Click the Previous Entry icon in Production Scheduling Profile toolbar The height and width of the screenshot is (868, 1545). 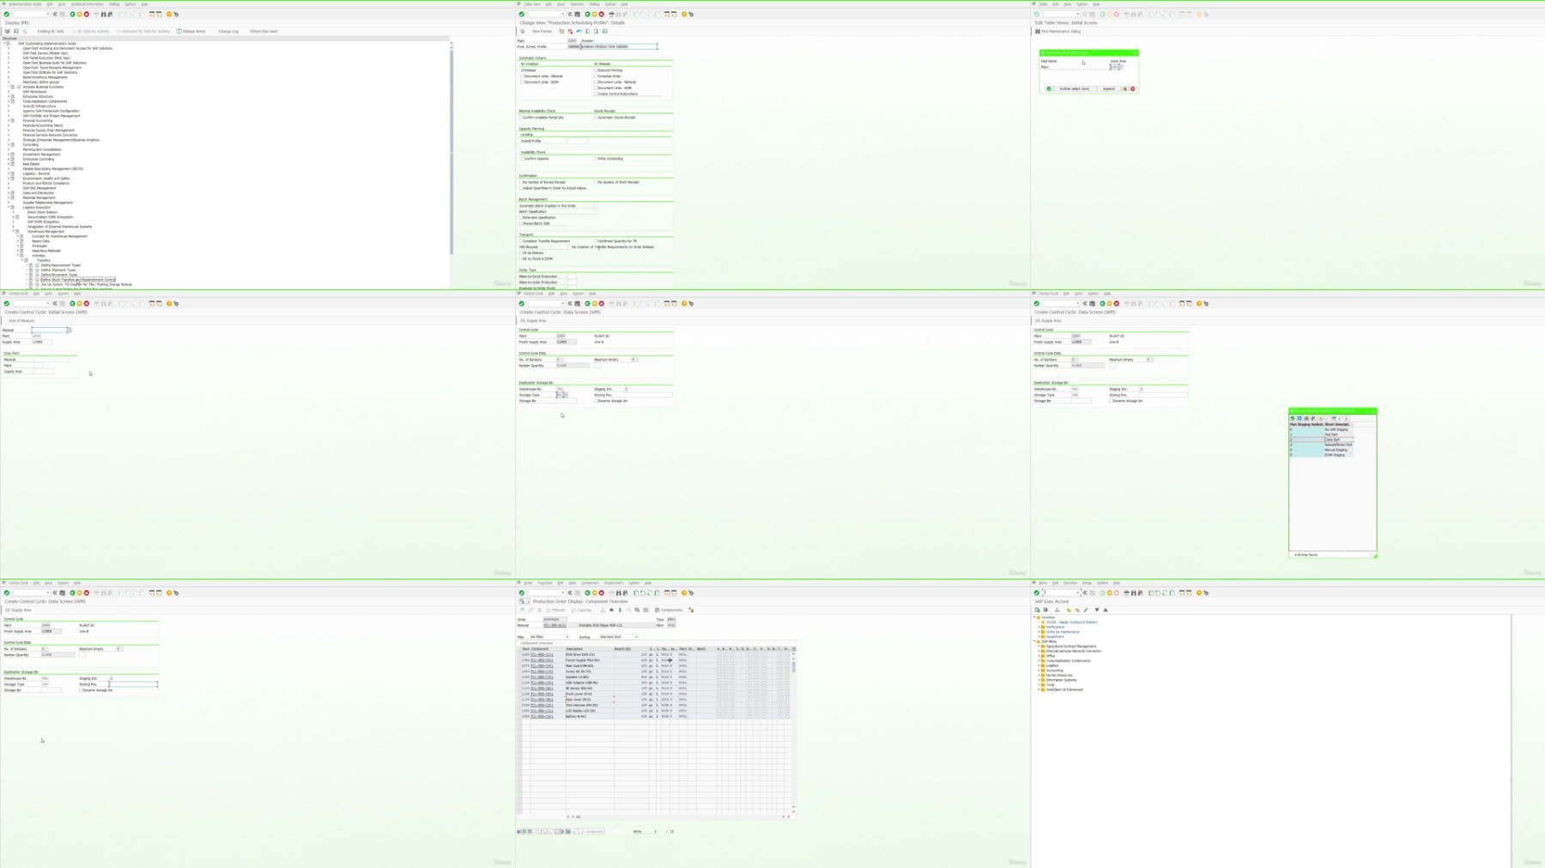tap(587, 31)
